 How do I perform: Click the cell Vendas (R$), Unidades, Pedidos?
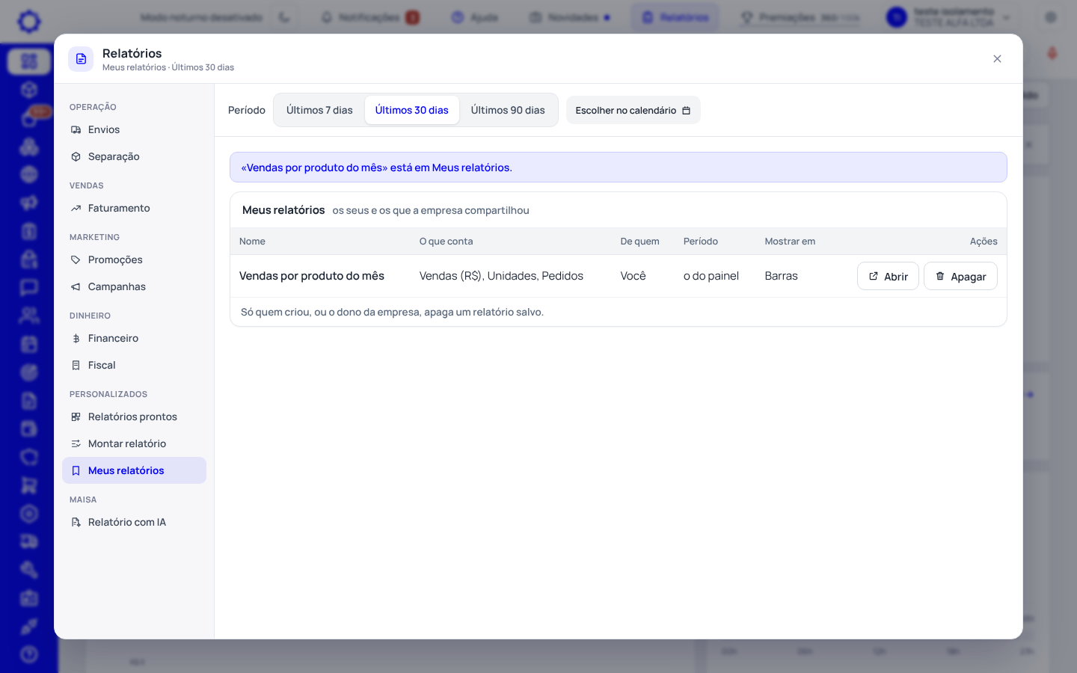[x=501, y=276]
